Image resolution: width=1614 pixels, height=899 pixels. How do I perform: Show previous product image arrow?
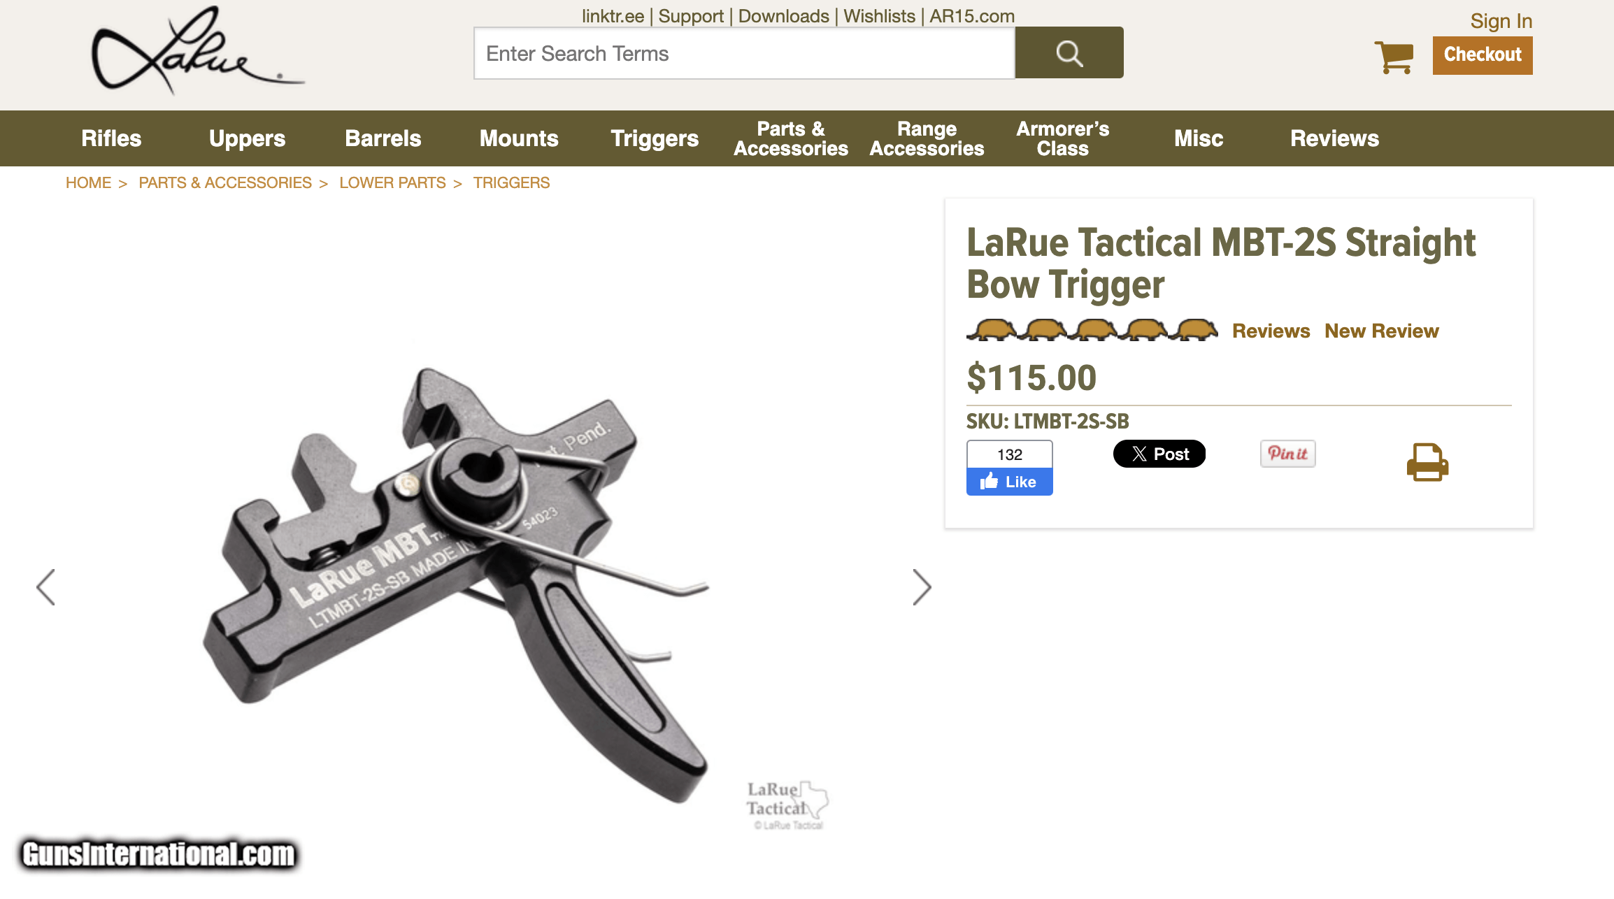pos(45,587)
